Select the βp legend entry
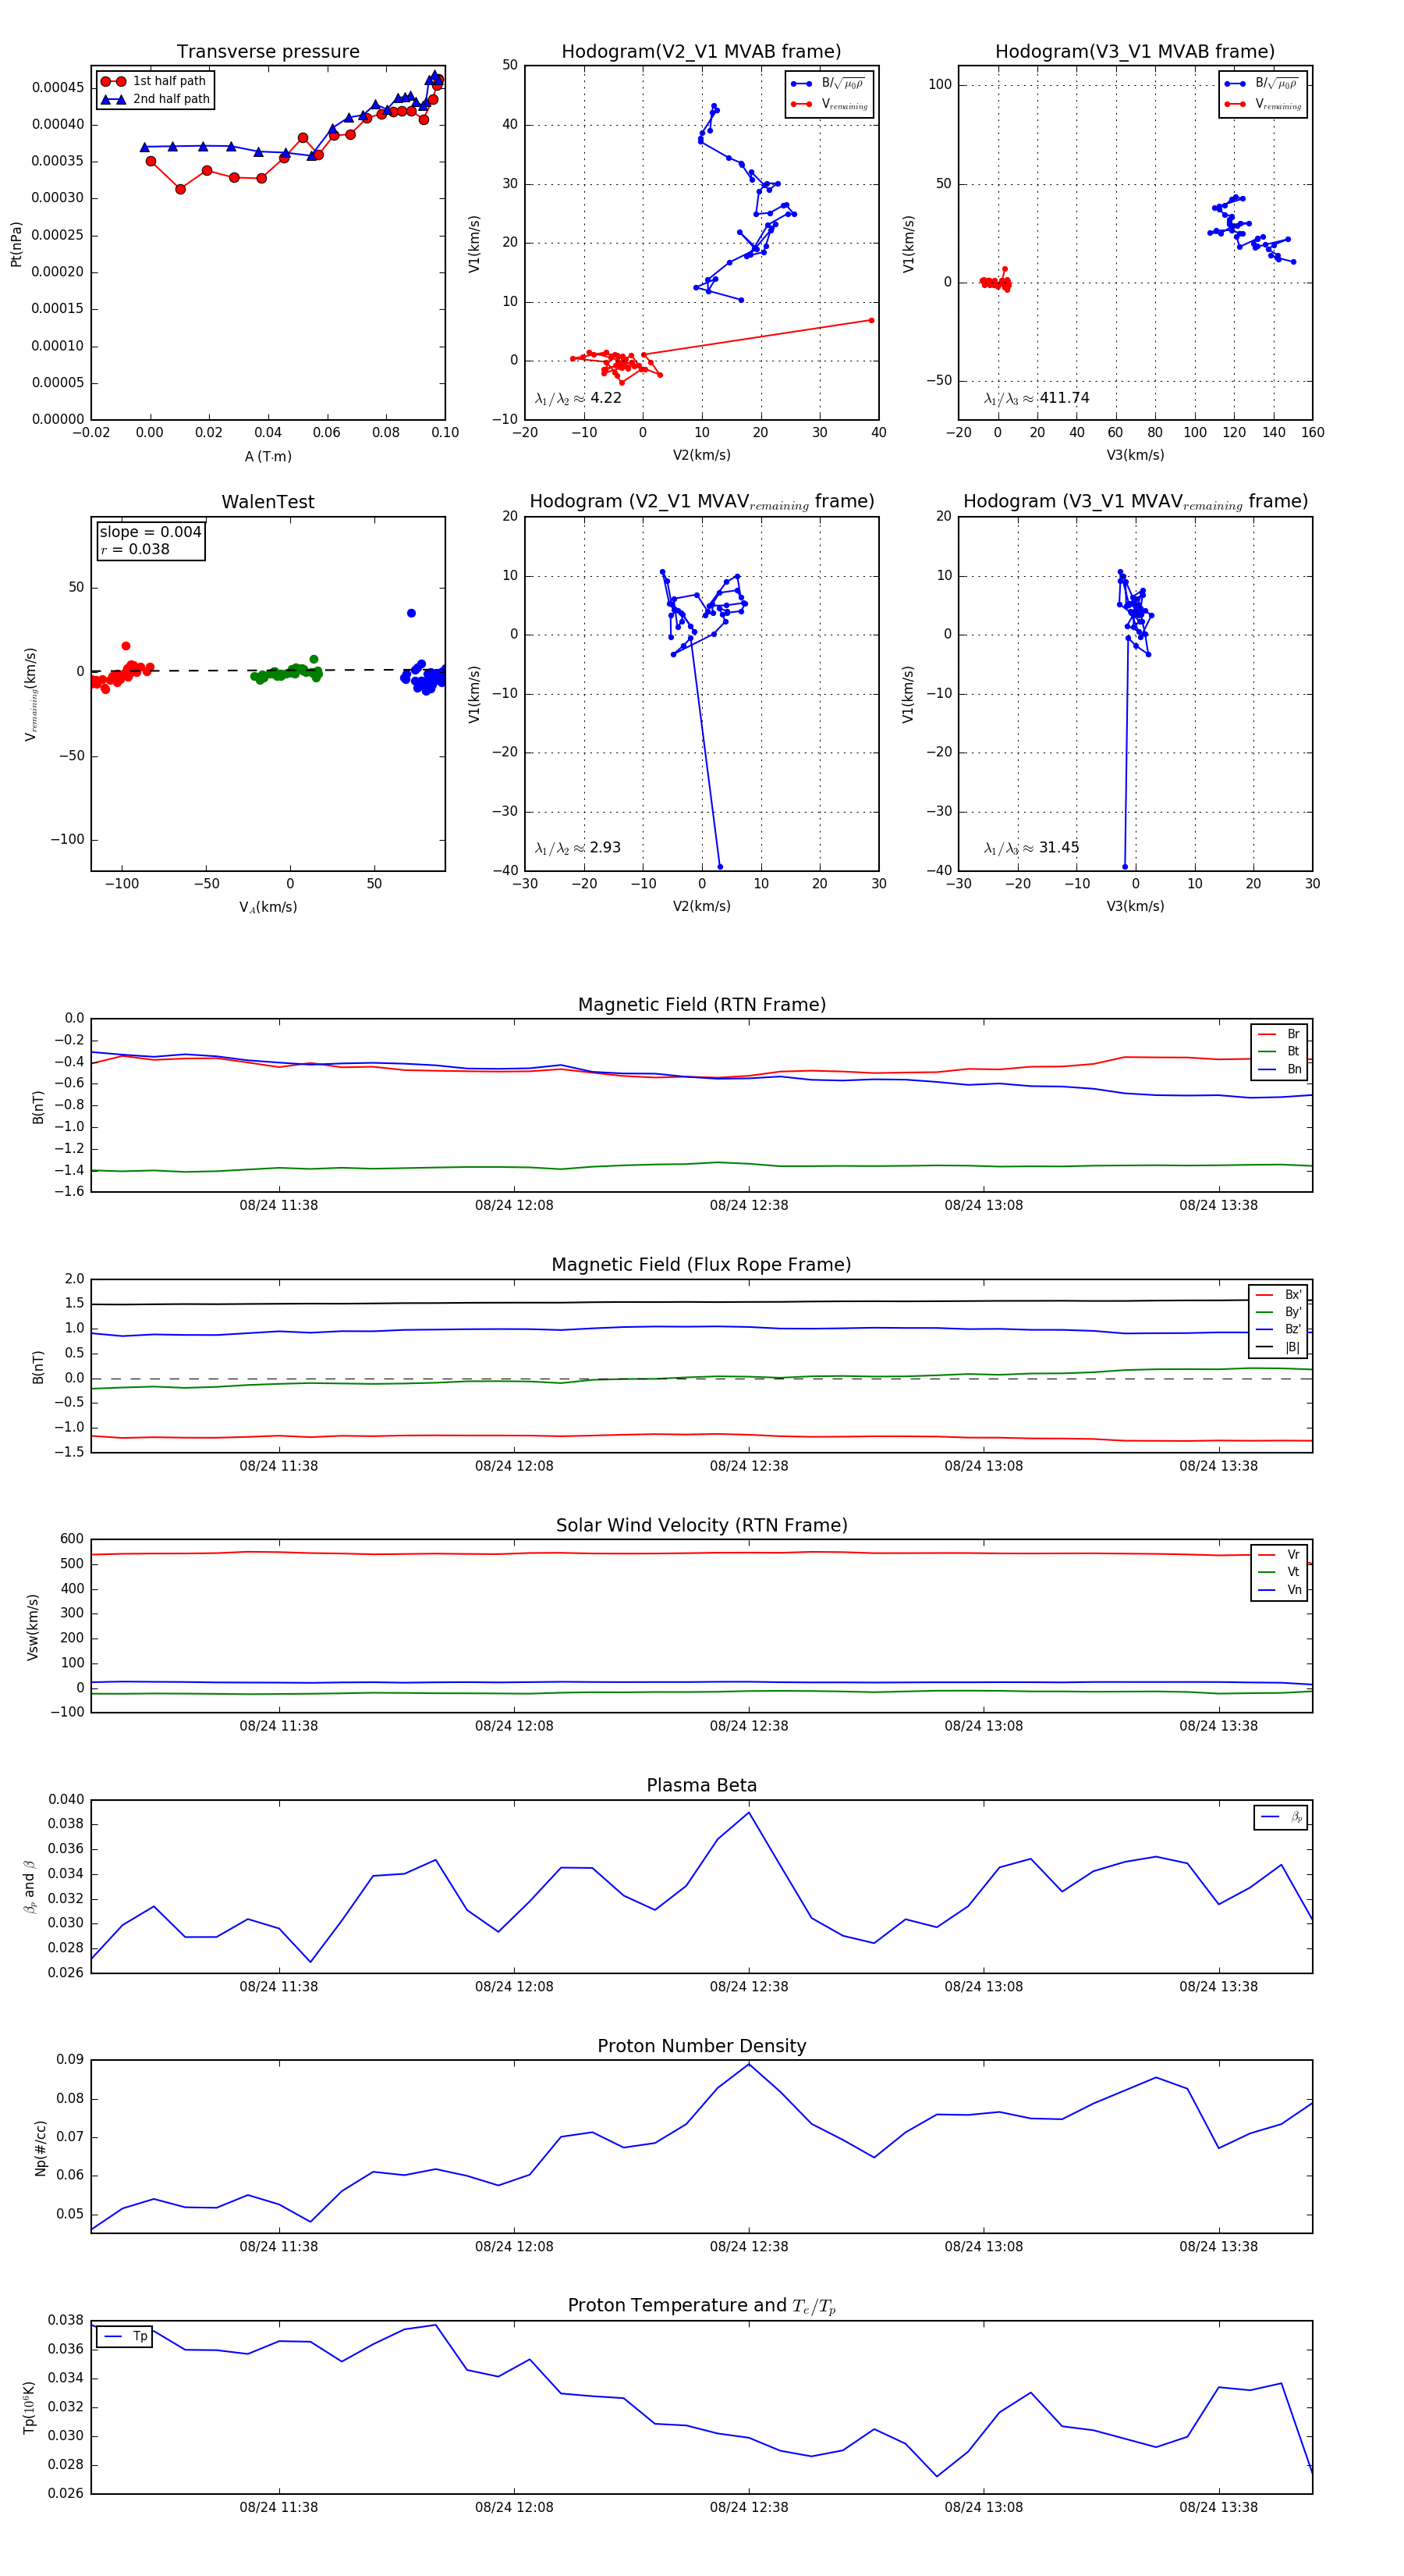Viewport: 1404px width, 2576px height. pyautogui.click(x=1282, y=1817)
